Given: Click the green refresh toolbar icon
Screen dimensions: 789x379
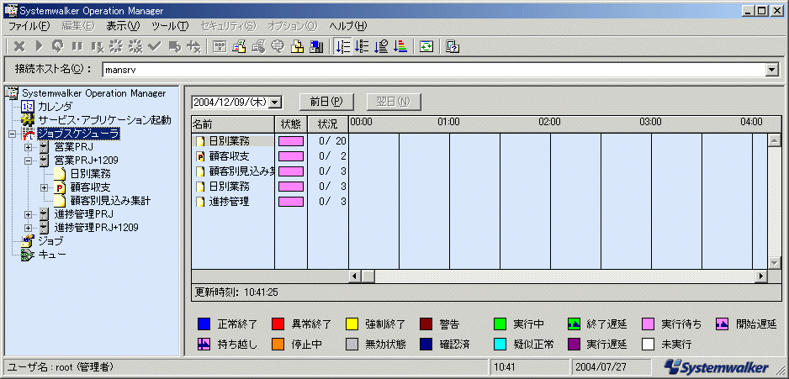Looking at the screenshot, I should click(426, 47).
